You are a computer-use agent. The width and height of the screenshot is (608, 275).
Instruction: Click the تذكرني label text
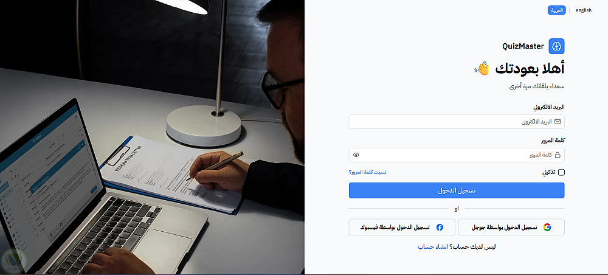548,173
